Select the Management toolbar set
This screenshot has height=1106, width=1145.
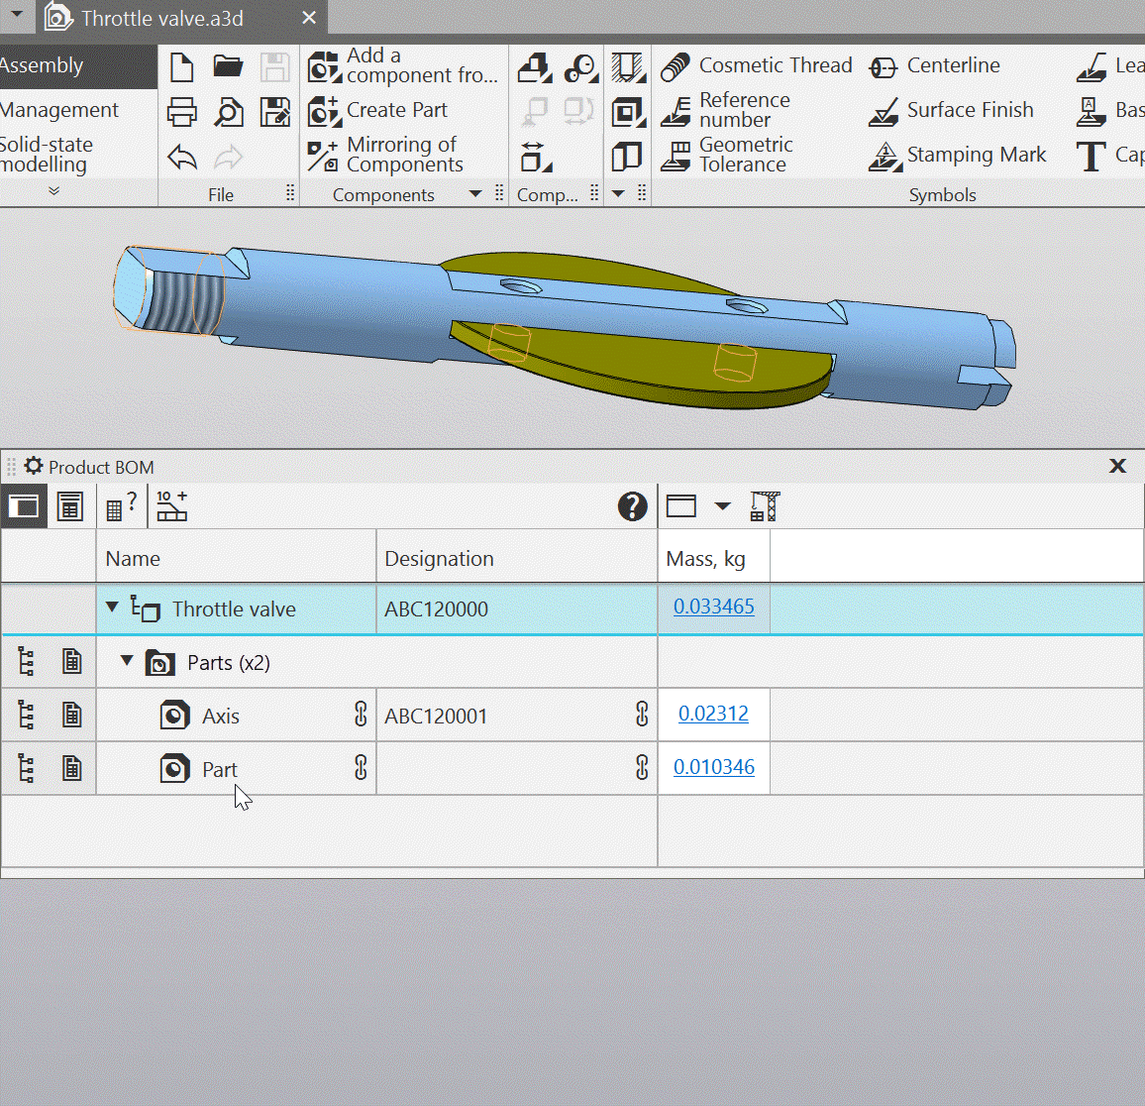(x=59, y=110)
